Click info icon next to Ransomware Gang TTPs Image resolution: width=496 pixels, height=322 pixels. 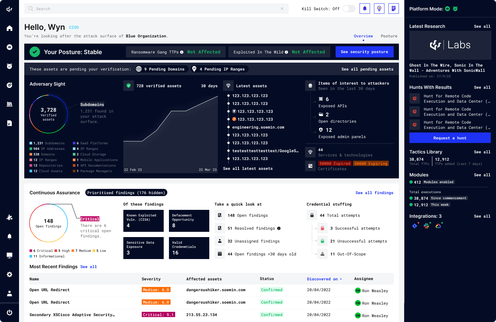pyautogui.click(x=182, y=52)
